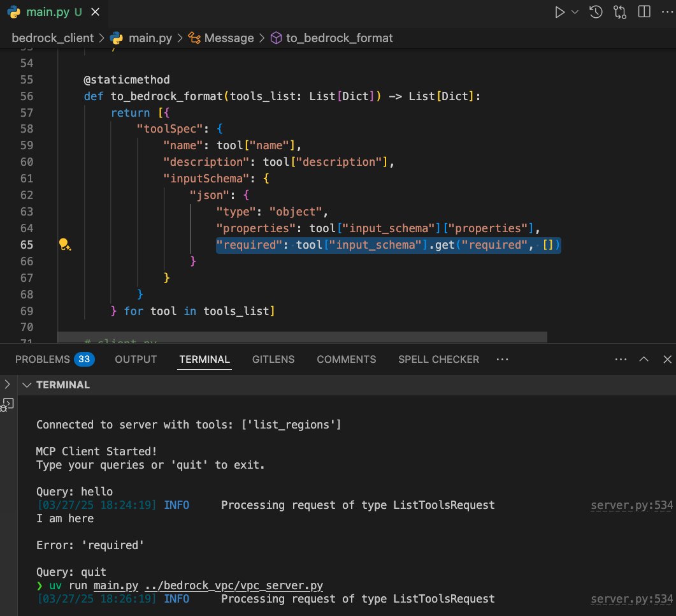Expand the terminal side list chevron
This screenshot has width=676, height=616.
pos(8,384)
